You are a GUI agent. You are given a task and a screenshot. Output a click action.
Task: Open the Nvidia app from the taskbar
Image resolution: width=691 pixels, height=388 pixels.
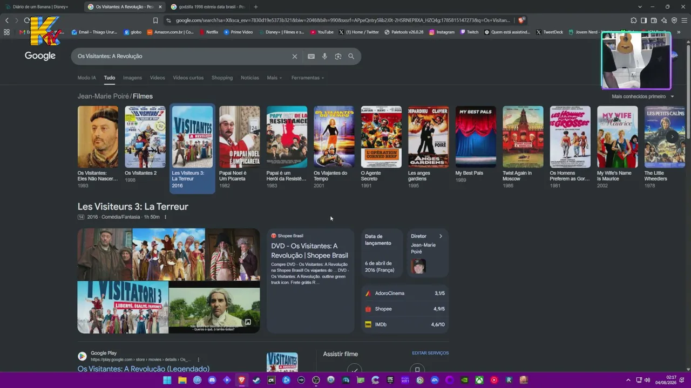pos(464,380)
